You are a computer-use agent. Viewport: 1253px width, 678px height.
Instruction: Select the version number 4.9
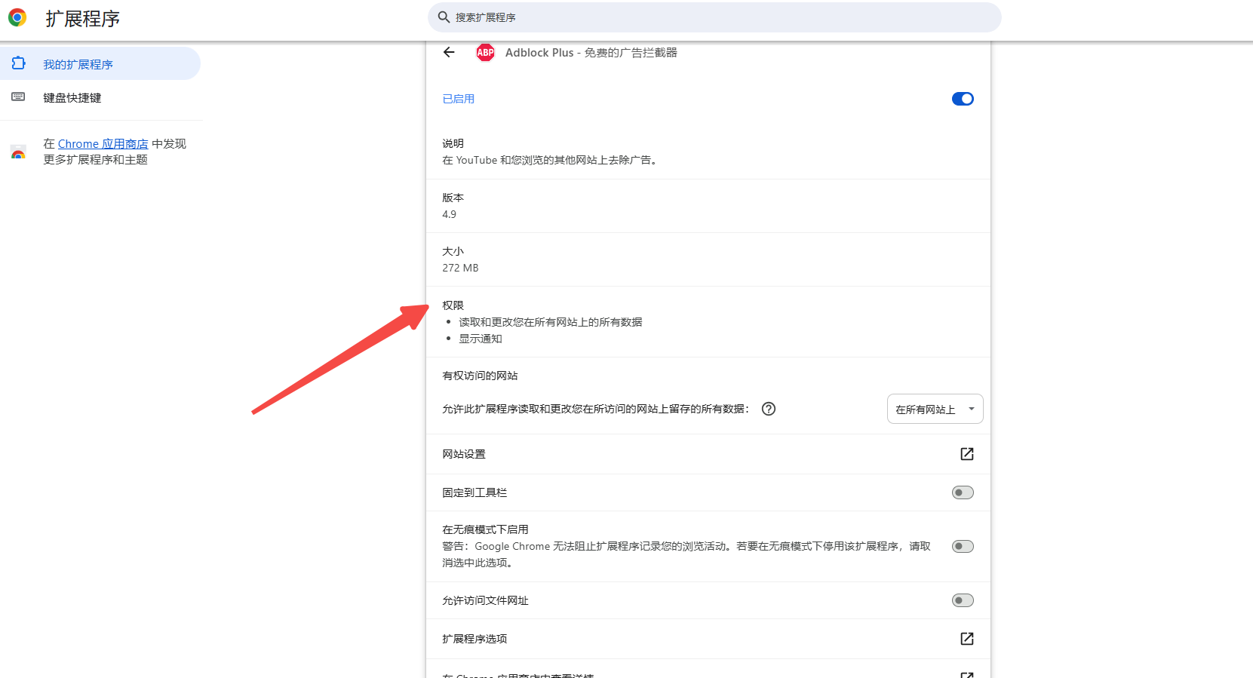click(x=449, y=214)
